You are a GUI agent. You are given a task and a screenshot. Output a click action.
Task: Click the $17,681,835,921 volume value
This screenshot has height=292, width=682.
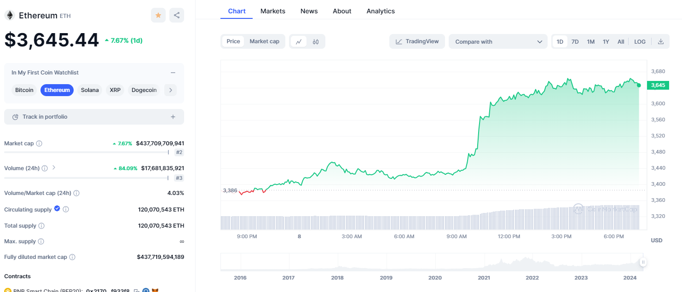tap(162, 168)
